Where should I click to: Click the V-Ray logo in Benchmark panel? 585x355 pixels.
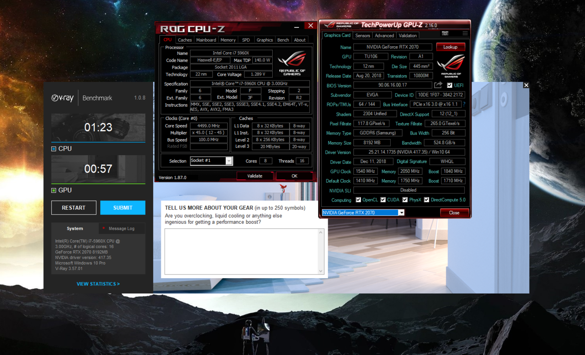click(x=62, y=98)
